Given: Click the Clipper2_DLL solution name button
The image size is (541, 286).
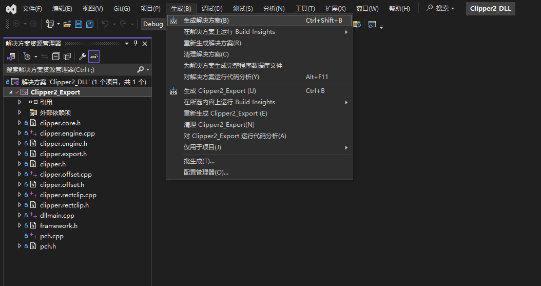Looking at the screenshot, I should (x=491, y=9).
